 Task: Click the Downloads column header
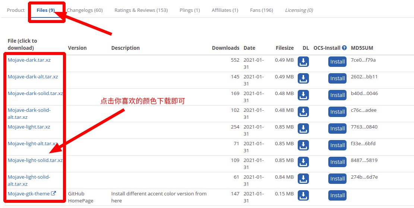point(225,48)
